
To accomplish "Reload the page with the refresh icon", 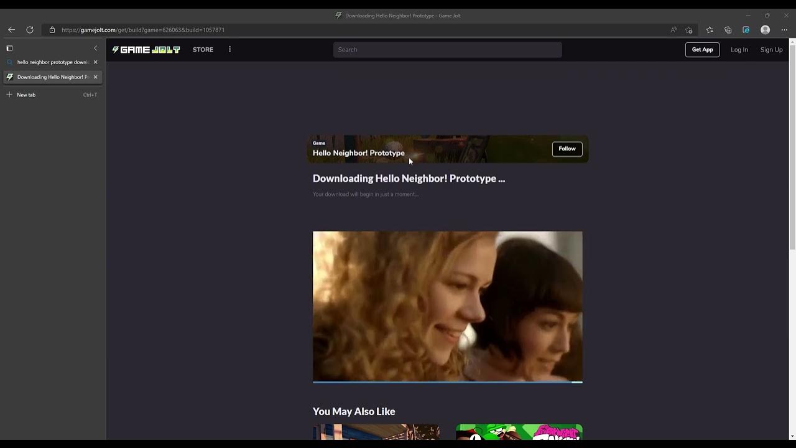I will point(29,30).
